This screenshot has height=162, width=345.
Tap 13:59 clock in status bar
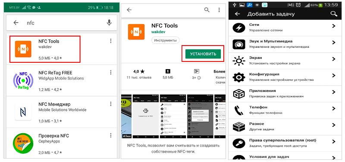point(331,5)
